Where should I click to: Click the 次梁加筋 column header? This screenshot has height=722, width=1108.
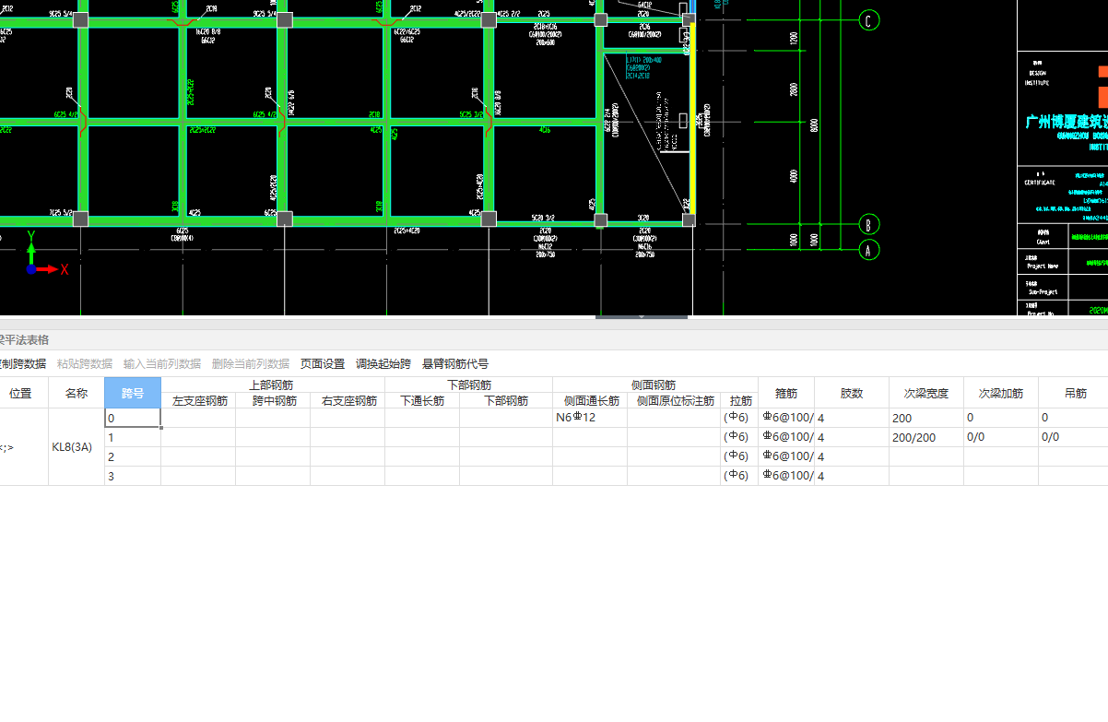[1001, 393]
